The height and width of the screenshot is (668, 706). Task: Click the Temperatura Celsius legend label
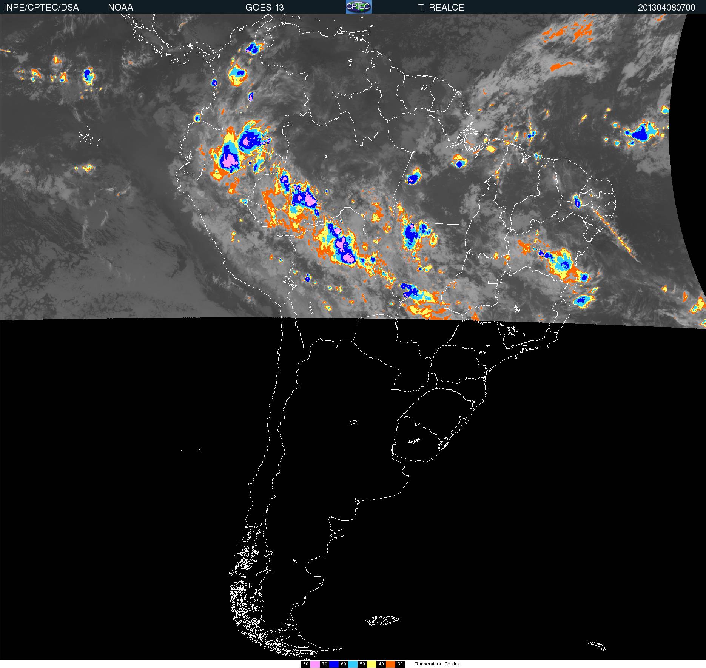[x=437, y=664]
